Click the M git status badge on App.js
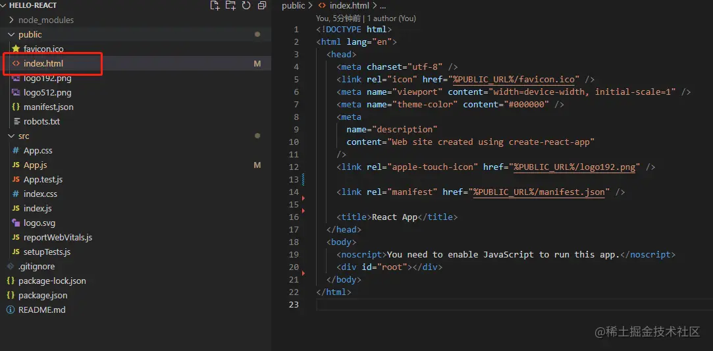This screenshot has width=713, height=351. 257,165
